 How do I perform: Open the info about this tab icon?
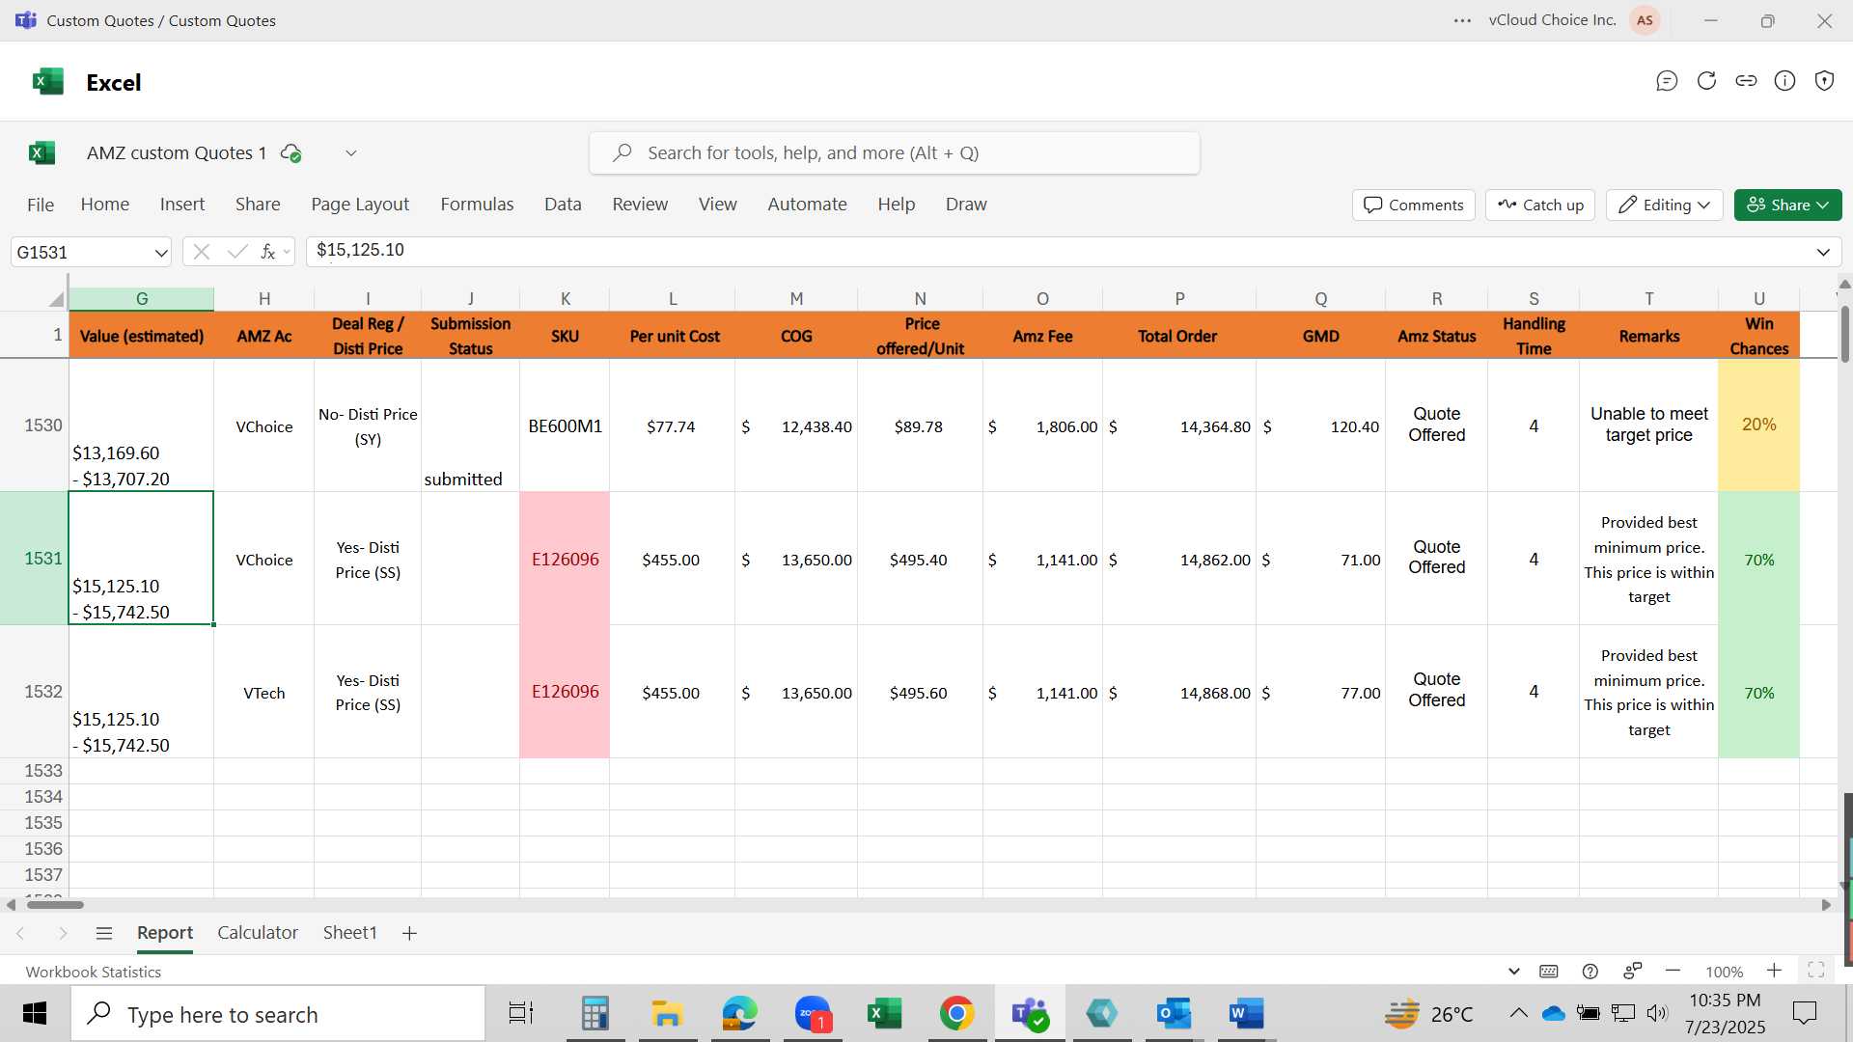point(1785,81)
